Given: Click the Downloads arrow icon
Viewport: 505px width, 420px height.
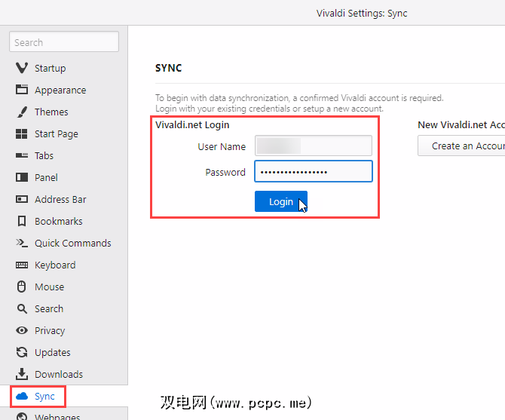Looking at the screenshot, I should (22, 374).
